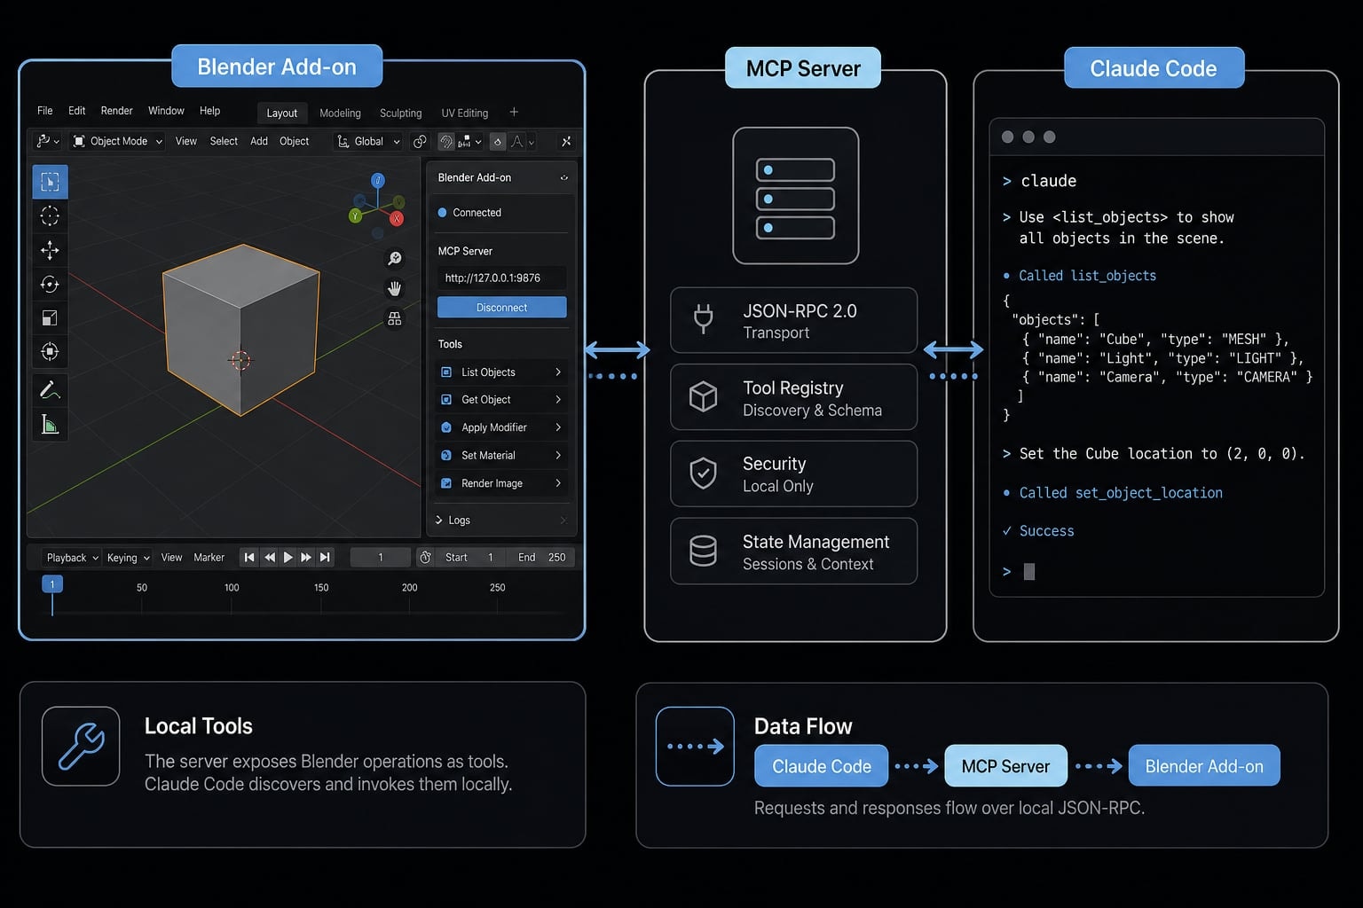
Task: Expand the List Objects row chevron
Action: [x=558, y=372]
